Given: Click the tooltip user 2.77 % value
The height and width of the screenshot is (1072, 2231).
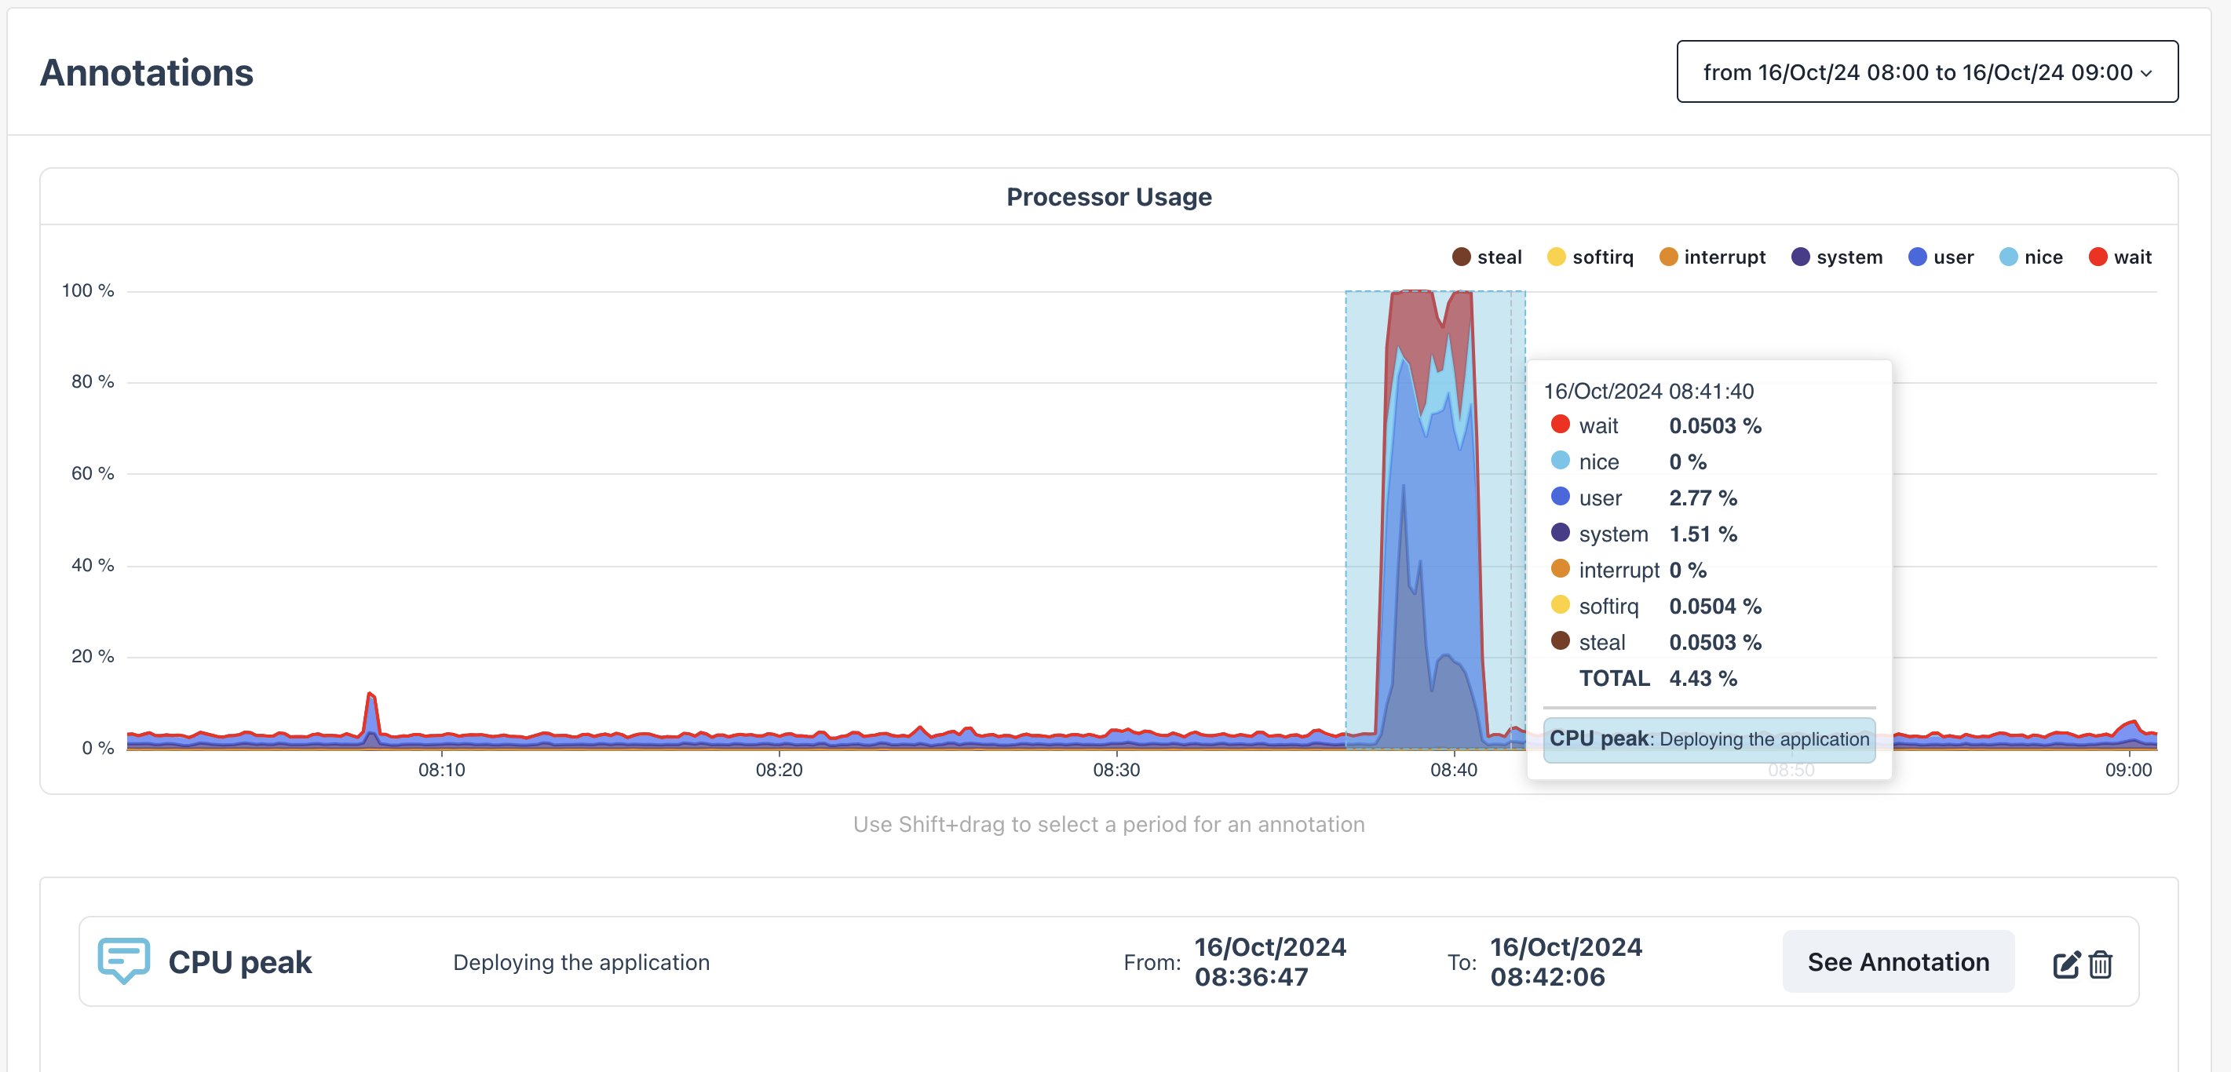Looking at the screenshot, I should point(1703,498).
